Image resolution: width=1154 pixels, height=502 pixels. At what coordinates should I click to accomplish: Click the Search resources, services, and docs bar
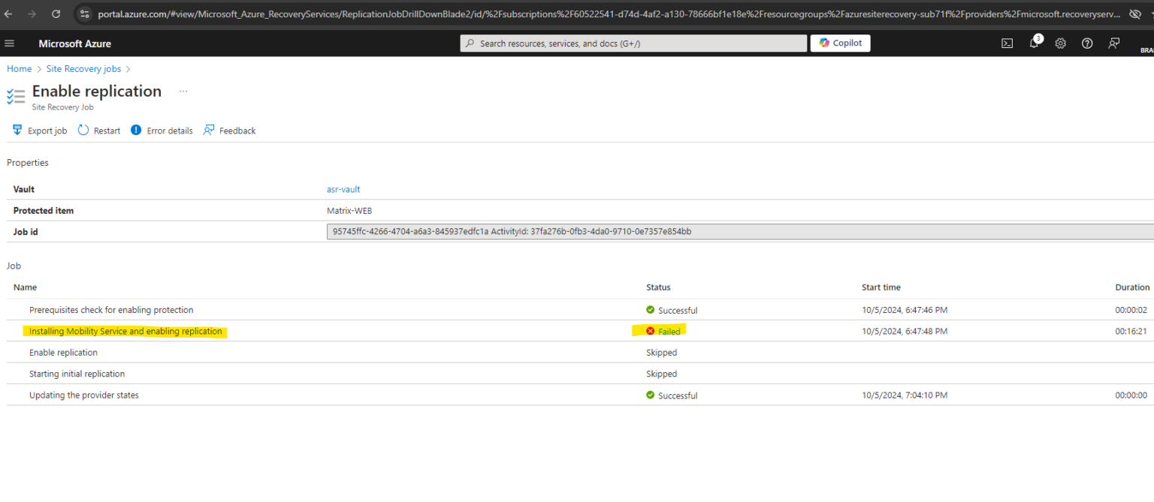pyautogui.click(x=633, y=43)
